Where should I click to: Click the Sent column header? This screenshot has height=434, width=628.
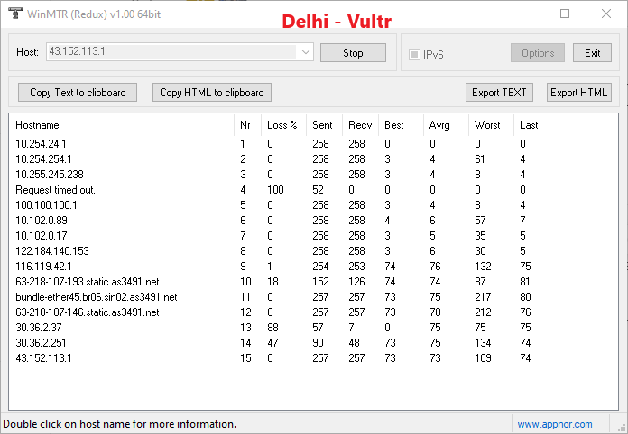325,125
